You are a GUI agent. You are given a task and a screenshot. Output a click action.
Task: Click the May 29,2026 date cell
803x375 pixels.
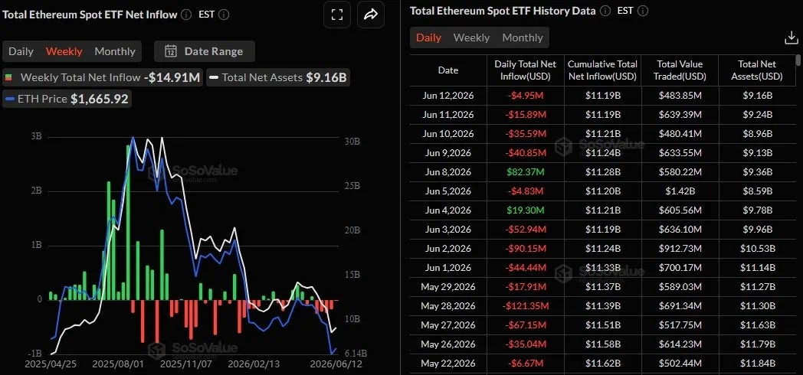pos(448,287)
